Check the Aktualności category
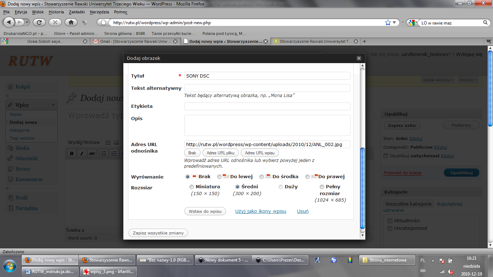The image size is (493, 277). [389, 221]
